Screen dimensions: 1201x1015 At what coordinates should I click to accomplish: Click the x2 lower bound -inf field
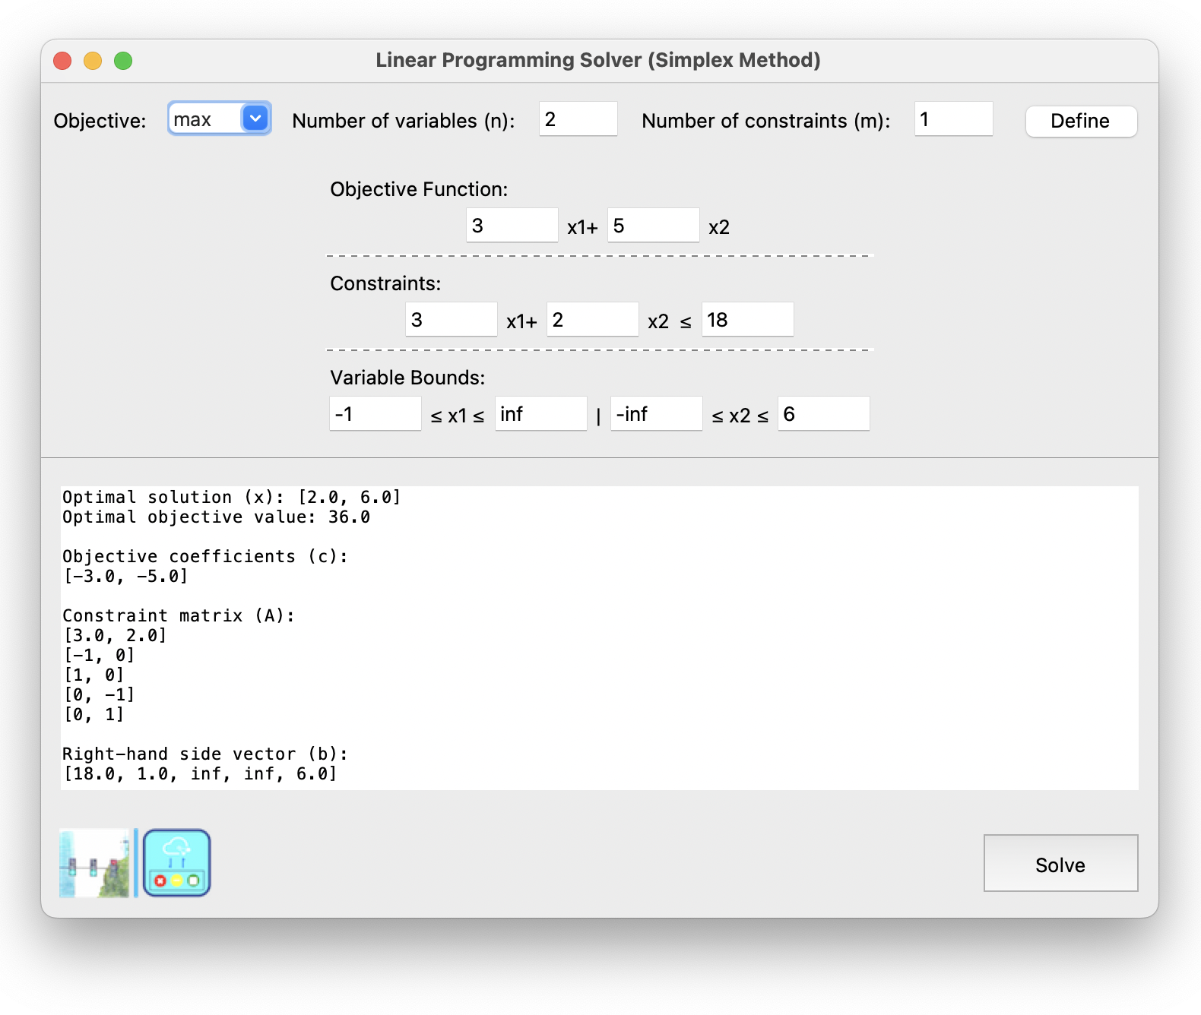[656, 414]
